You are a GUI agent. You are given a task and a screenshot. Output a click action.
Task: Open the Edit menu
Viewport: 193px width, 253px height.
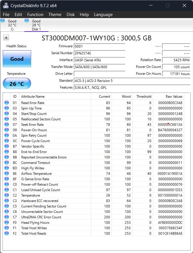pyautogui.click(x=18, y=15)
